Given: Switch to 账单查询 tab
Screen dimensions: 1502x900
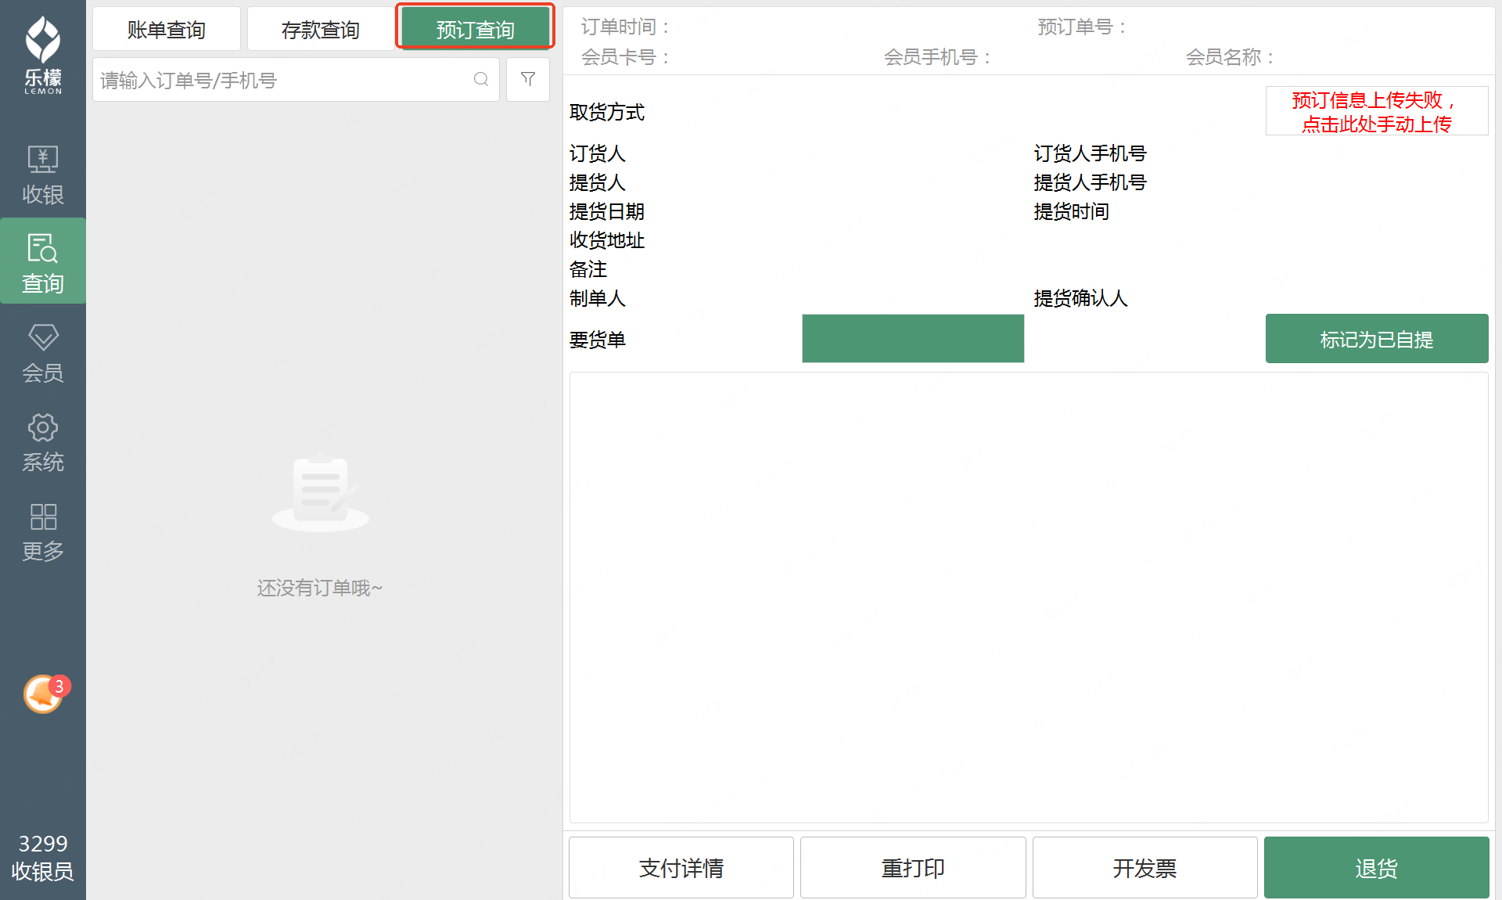Looking at the screenshot, I should pos(167,30).
